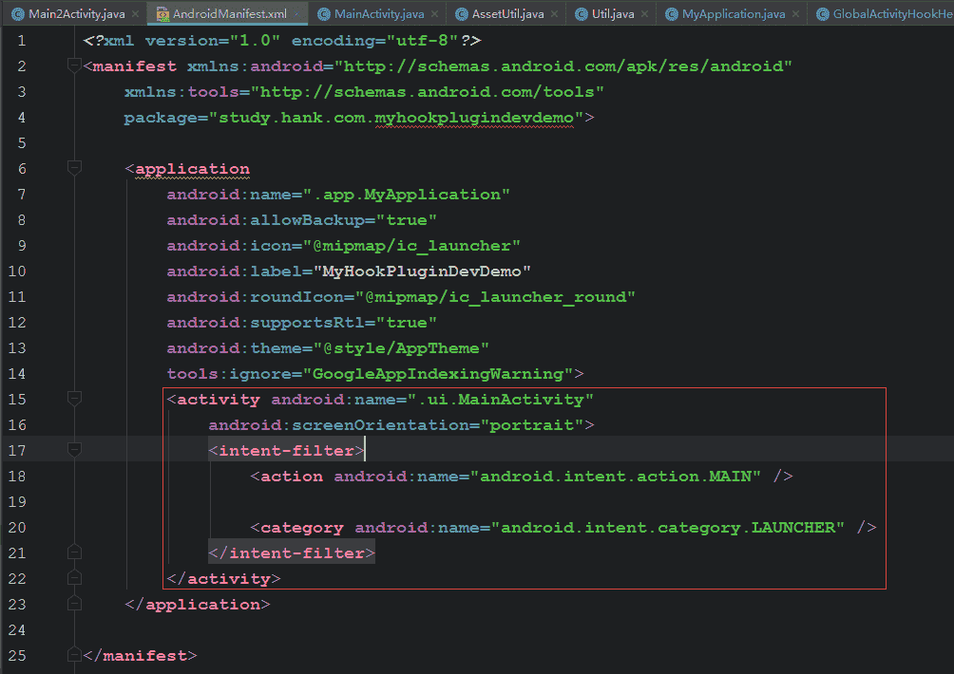Click fold end marker at line 25

pos(74,655)
